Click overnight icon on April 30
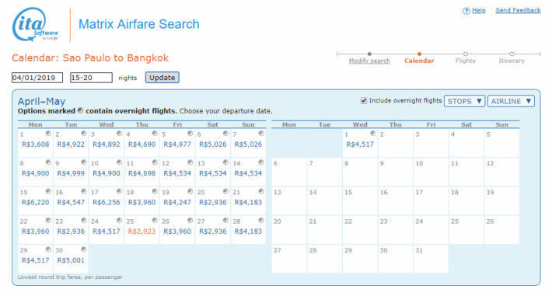Screen dimensions: 552x296 [x=84, y=249]
